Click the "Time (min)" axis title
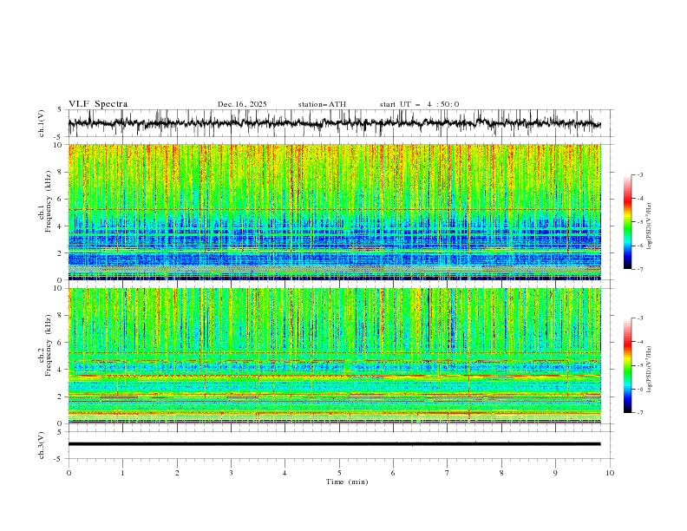The image size is (687, 531). 347,482
